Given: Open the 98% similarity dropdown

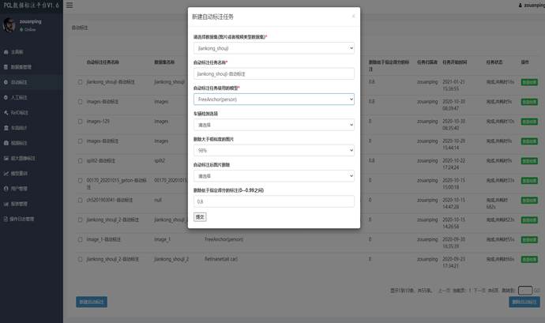Looking at the screenshot, I should click(273, 150).
